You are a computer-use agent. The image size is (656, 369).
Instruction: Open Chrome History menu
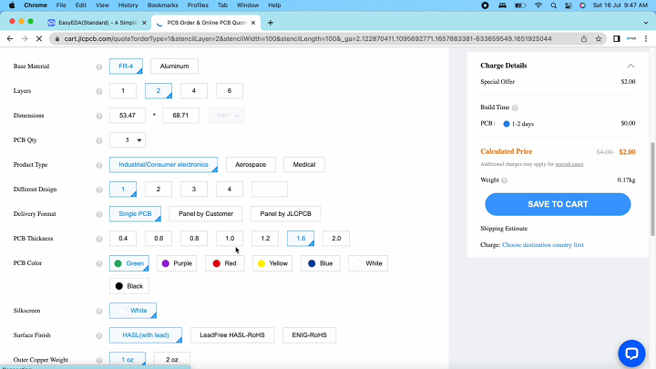(128, 5)
